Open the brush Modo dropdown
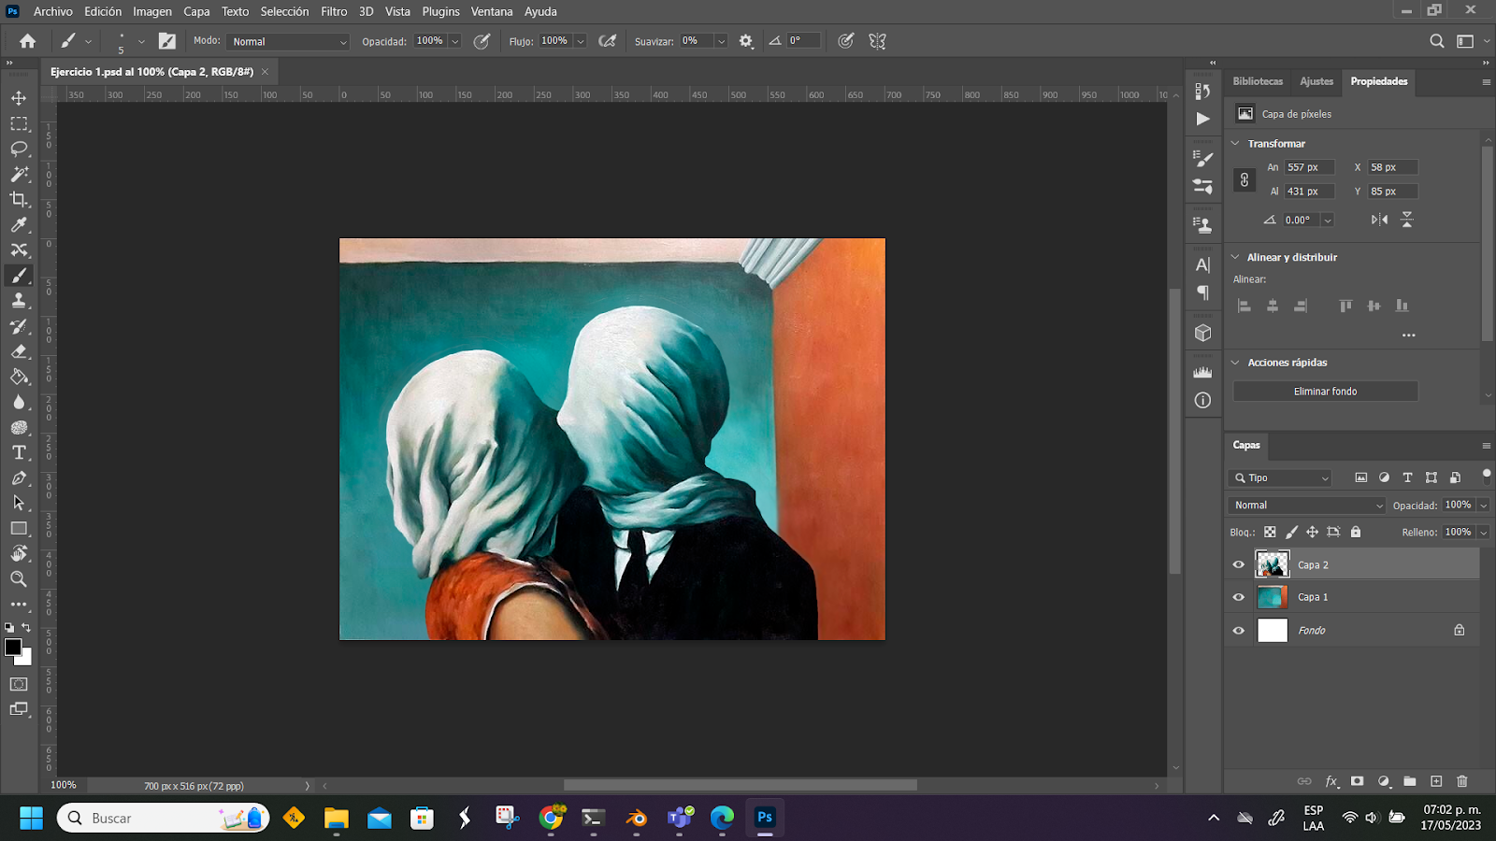The image size is (1496, 841). coord(288,41)
